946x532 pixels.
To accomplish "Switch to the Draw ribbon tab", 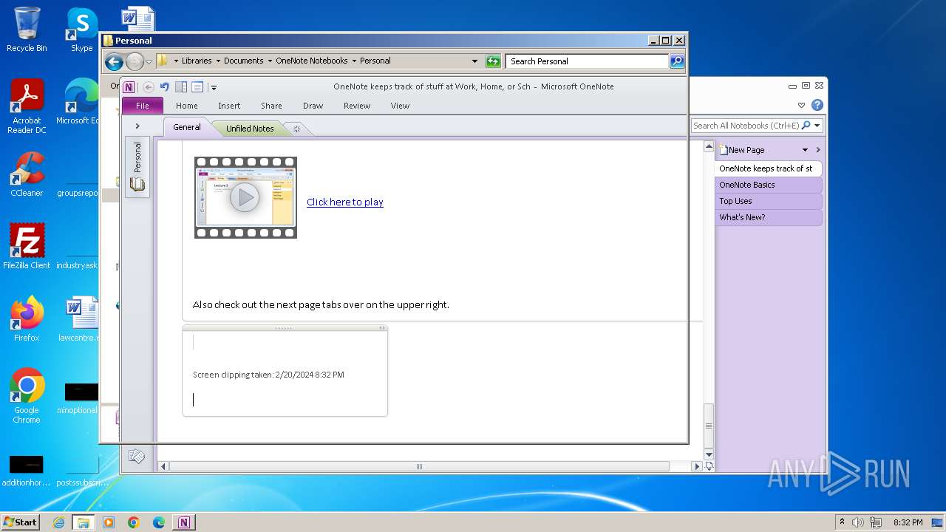I will click(x=313, y=106).
